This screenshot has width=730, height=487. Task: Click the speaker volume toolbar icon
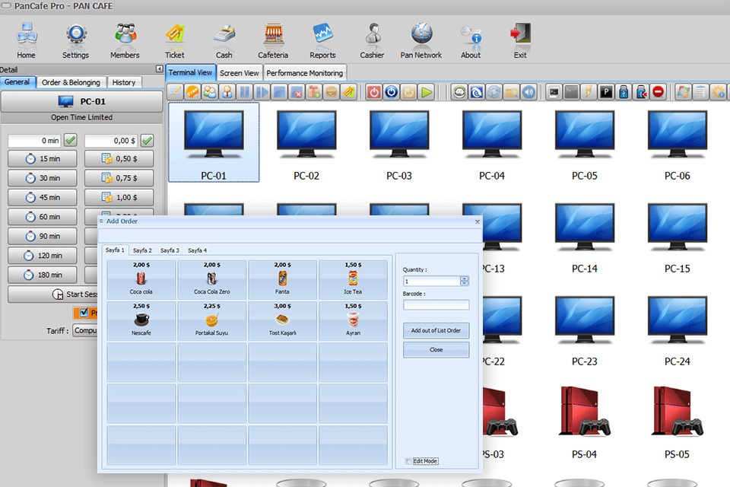point(529,92)
